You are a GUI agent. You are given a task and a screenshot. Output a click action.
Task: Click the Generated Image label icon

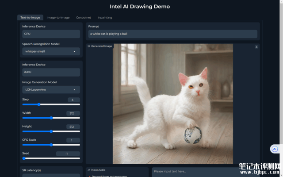(x=88, y=46)
